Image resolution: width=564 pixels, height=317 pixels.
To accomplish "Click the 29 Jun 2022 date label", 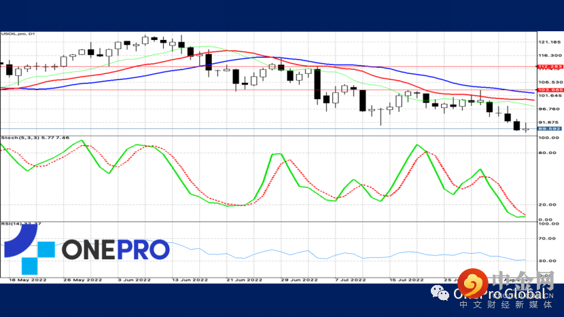I will coord(299,280).
